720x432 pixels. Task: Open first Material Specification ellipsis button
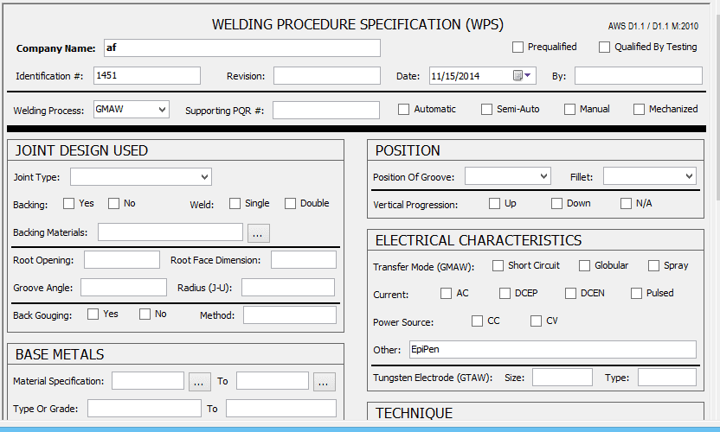pos(200,382)
